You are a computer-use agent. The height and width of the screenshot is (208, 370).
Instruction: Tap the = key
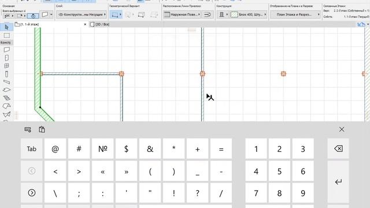point(221,149)
